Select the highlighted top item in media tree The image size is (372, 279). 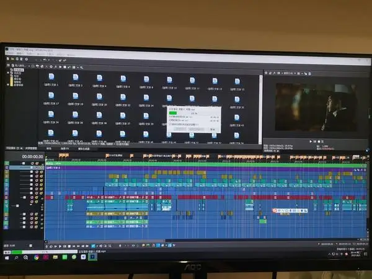tap(19, 70)
